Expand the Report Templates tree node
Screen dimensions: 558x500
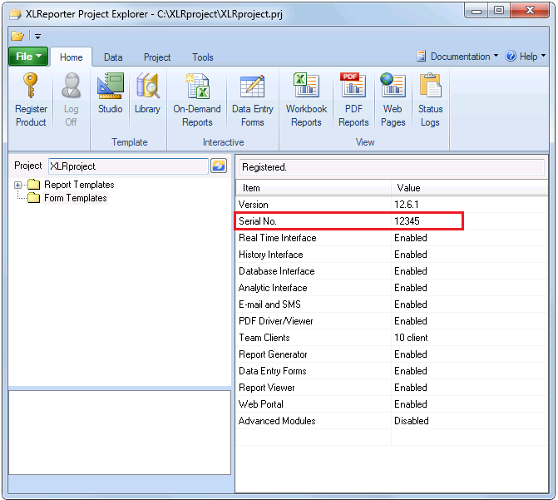pos(17,185)
